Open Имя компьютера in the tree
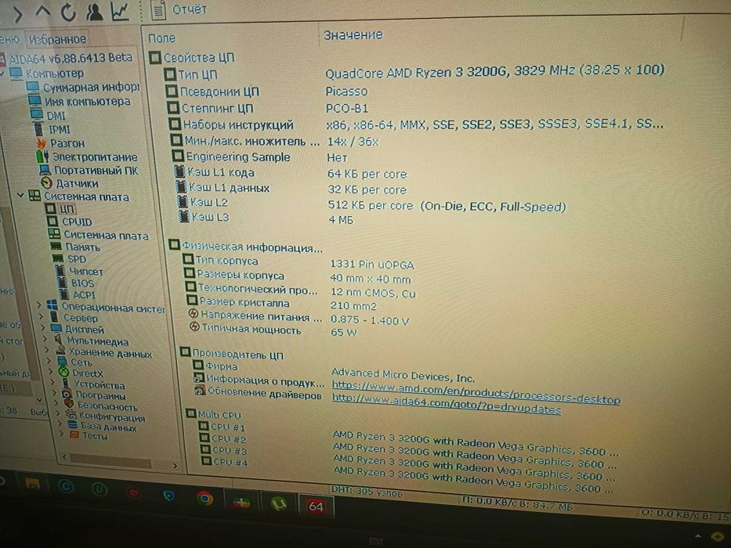731x548 pixels. [x=79, y=101]
